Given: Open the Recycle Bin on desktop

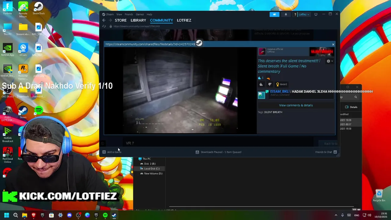Looking at the screenshot, I should pyautogui.click(x=379, y=196).
